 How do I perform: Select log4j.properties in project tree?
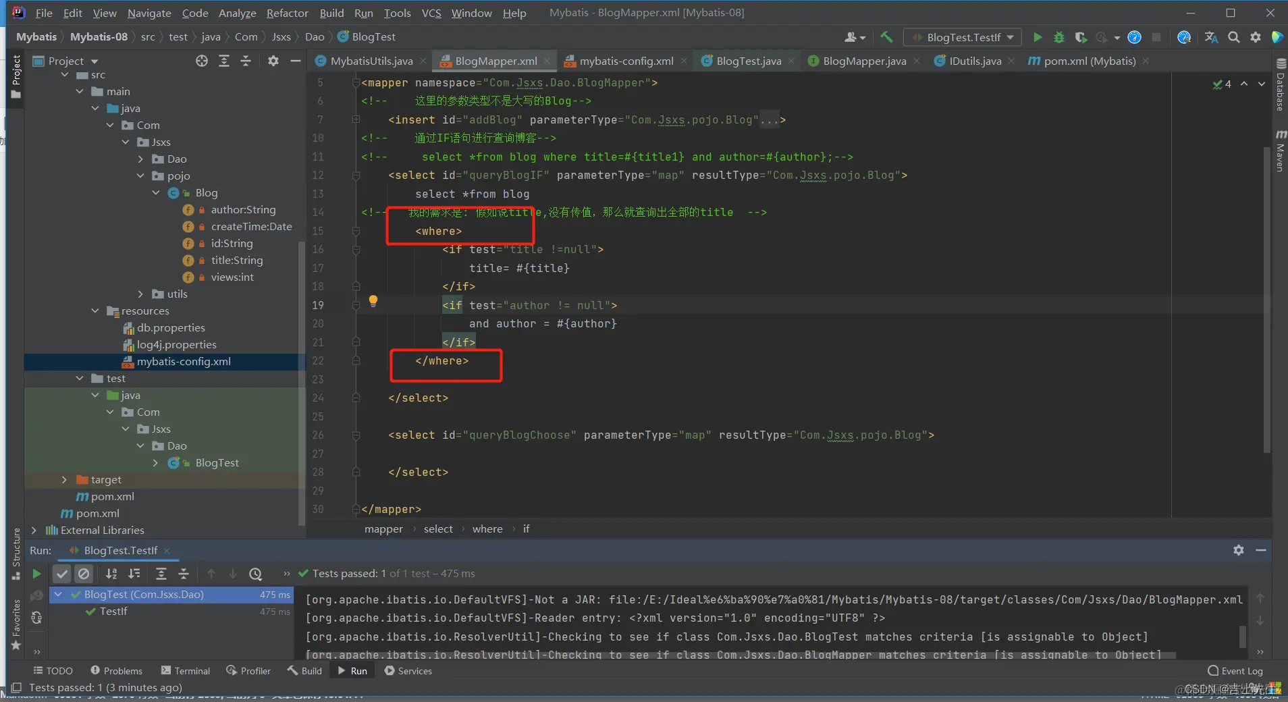(x=176, y=344)
